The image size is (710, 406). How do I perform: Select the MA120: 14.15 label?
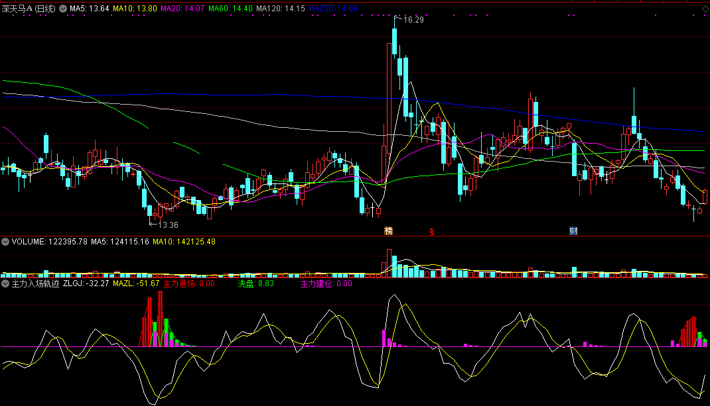281,9
